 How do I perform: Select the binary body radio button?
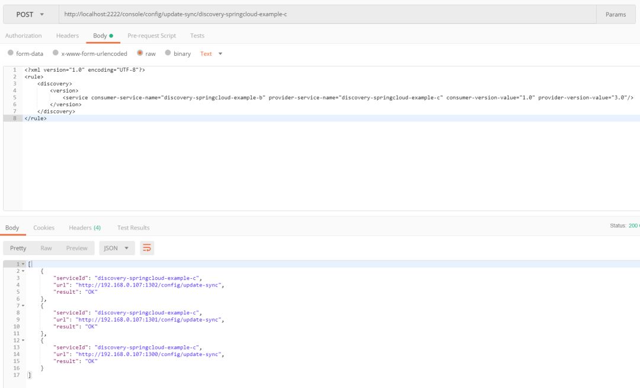pyautogui.click(x=168, y=53)
